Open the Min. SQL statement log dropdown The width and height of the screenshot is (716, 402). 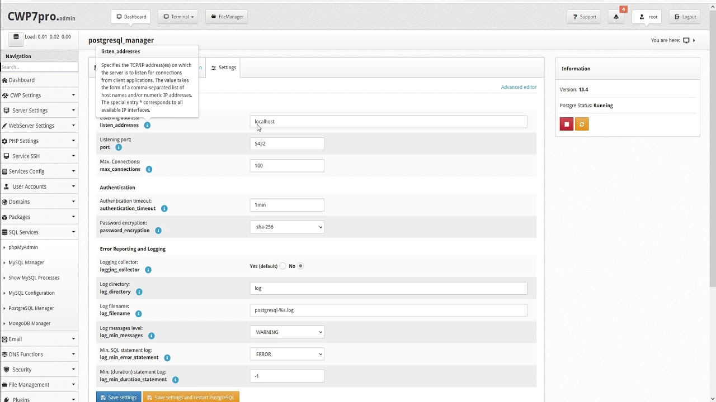coord(287,354)
